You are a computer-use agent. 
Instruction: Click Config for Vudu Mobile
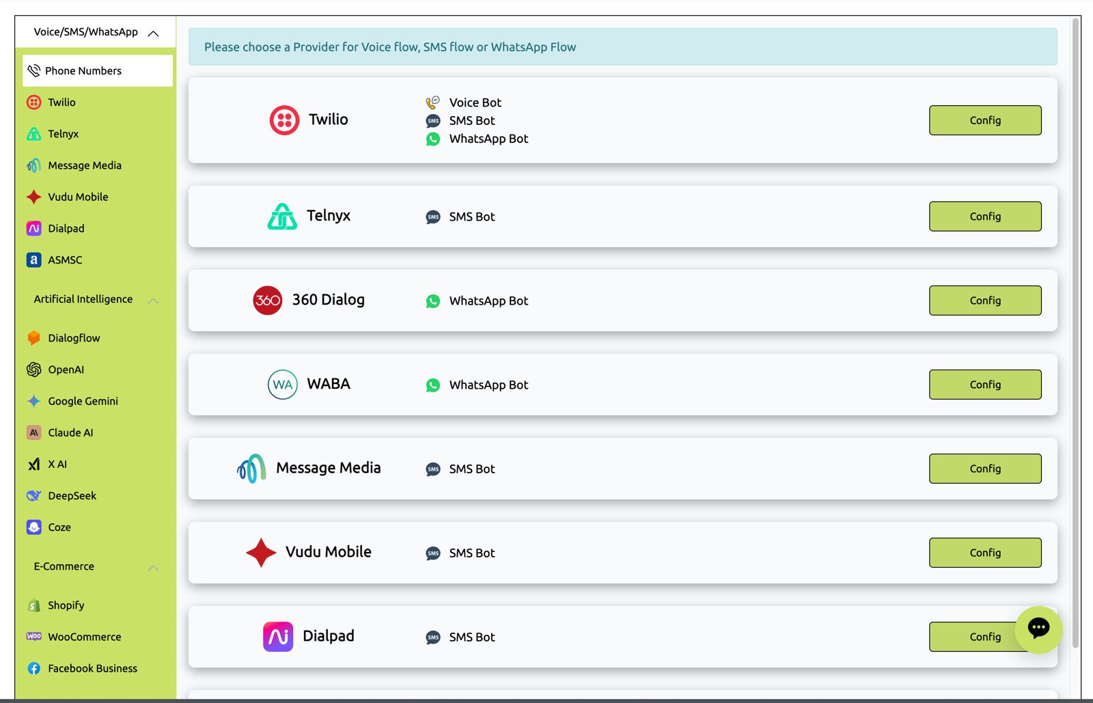click(x=984, y=553)
